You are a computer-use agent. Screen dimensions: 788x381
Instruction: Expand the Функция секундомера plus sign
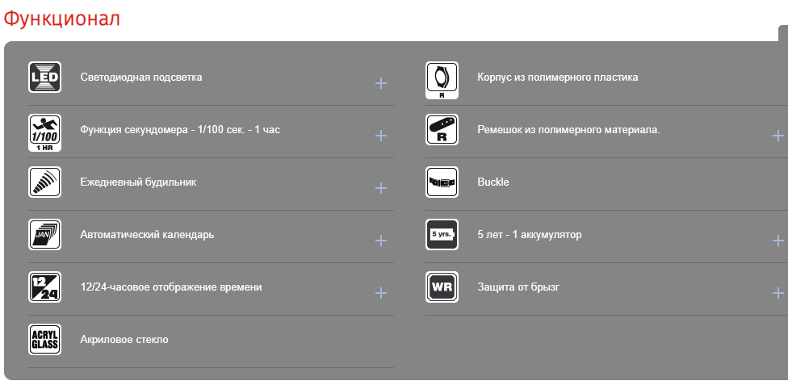[x=381, y=136]
